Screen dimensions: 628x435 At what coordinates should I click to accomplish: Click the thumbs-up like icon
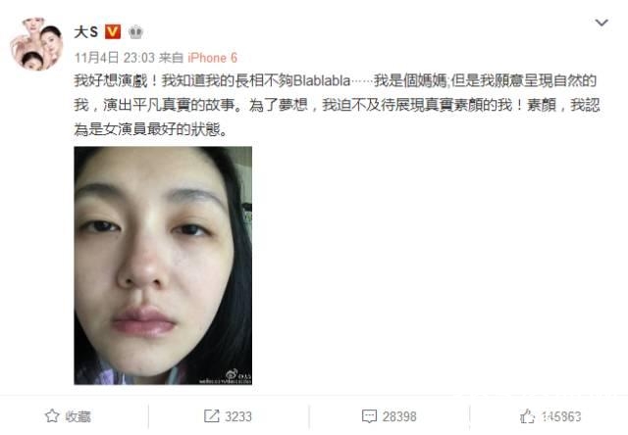[527, 416]
